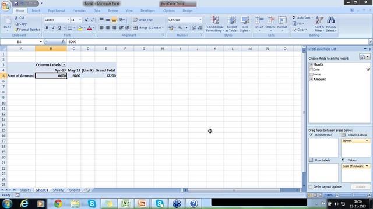Apply the fill color bucket

click(x=80, y=28)
